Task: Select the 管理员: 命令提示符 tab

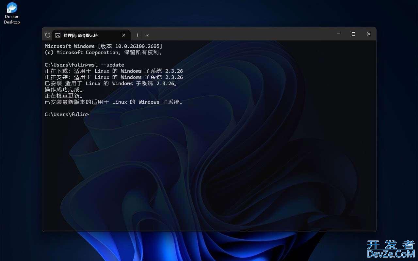Action: (x=91, y=35)
